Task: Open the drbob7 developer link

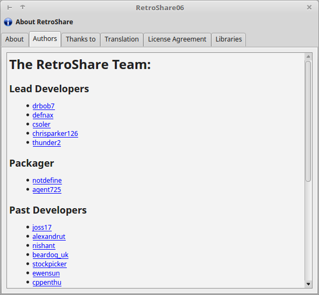Action: (44, 106)
